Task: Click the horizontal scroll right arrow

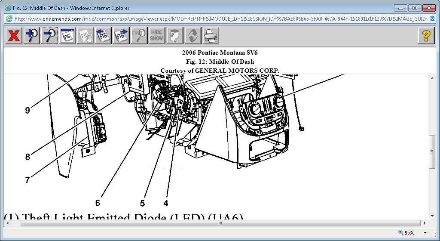Action: point(425,223)
